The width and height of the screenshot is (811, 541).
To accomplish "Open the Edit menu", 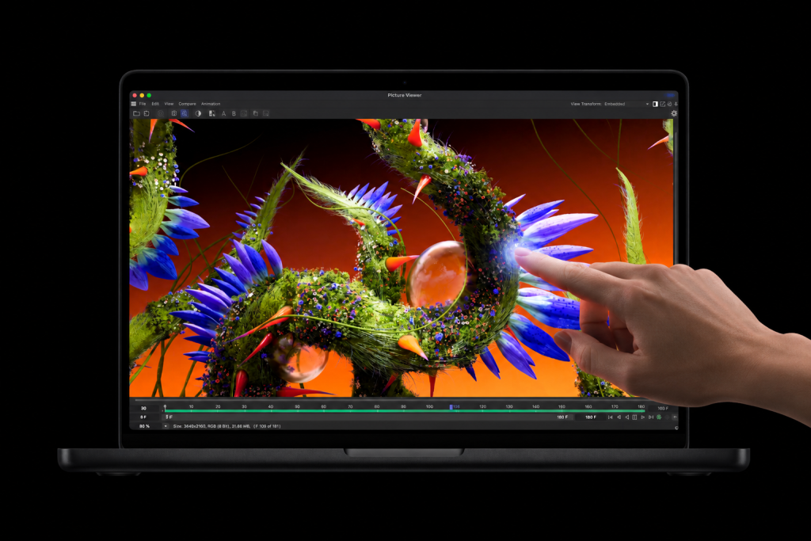I will tap(155, 104).
